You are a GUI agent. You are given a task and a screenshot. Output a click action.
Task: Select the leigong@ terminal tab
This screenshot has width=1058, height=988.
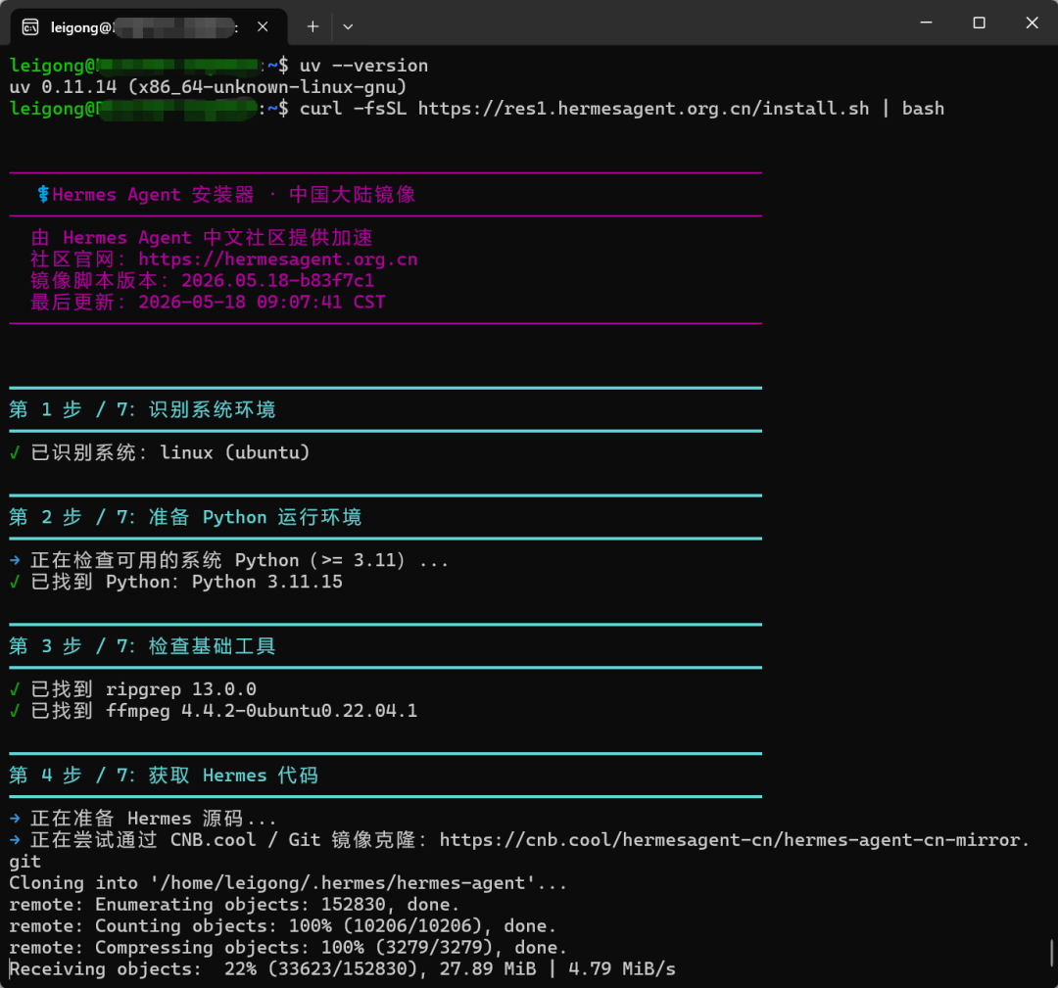[149, 27]
